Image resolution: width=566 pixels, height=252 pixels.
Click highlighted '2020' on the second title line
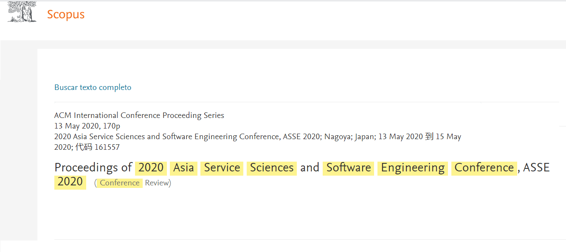tap(70, 182)
